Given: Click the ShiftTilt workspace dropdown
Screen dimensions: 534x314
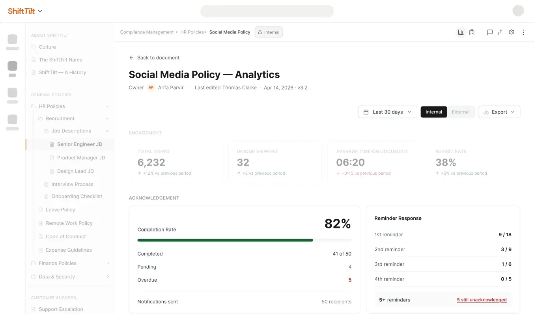Looking at the screenshot, I should click(x=25, y=11).
